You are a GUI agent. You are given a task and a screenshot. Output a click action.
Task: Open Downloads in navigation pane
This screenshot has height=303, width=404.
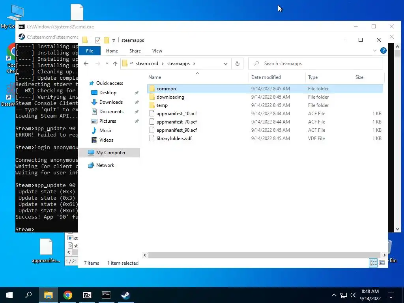(x=111, y=102)
